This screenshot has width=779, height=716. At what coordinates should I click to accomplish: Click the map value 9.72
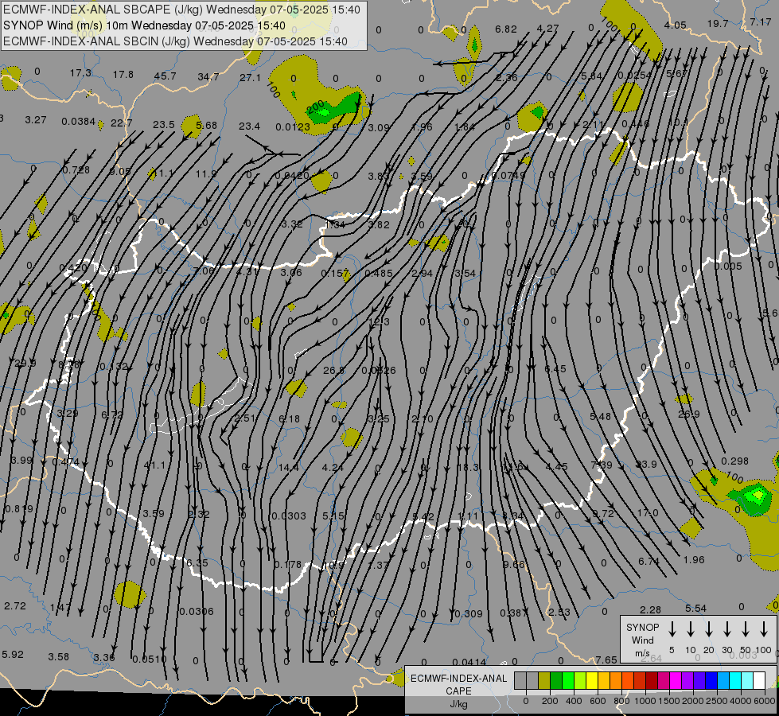[x=603, y=513]
